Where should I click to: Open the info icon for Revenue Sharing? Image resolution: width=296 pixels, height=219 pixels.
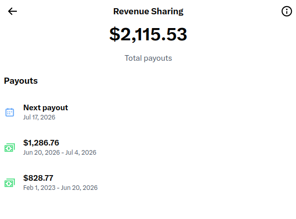pyautogui.click(x=287, y=11)
